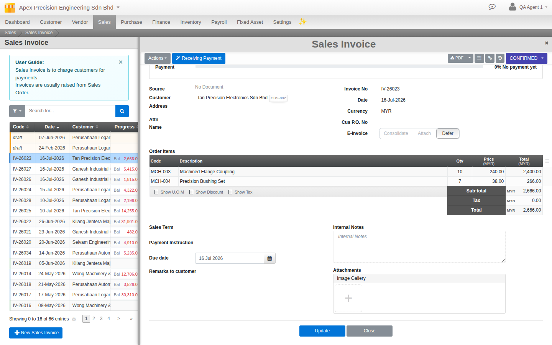This screenshot has width=552, height=345.
Task: Go to page 4 of entries
Action: point(108,319)
